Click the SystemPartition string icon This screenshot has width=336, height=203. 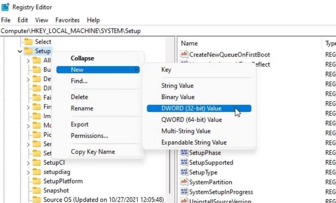184,182
